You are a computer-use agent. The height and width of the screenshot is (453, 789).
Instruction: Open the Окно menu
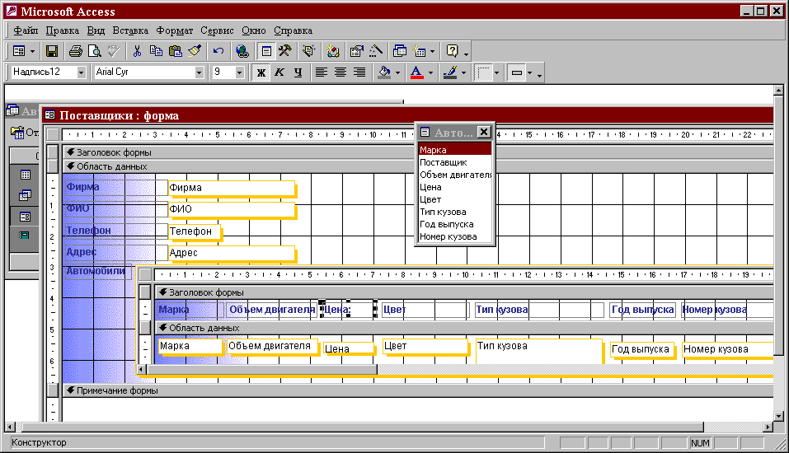coord(254,30)
